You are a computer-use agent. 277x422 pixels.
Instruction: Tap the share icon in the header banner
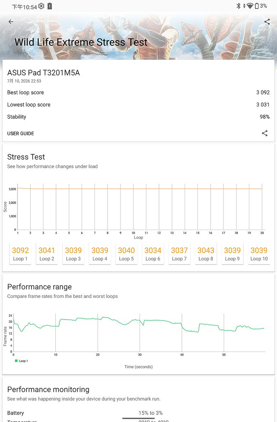[x=267, y=22]
